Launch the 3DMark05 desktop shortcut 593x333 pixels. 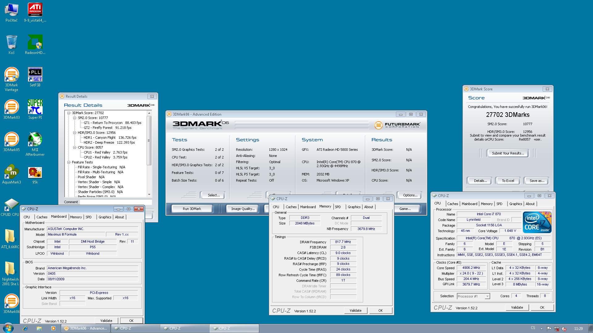(x=11, y=142)
